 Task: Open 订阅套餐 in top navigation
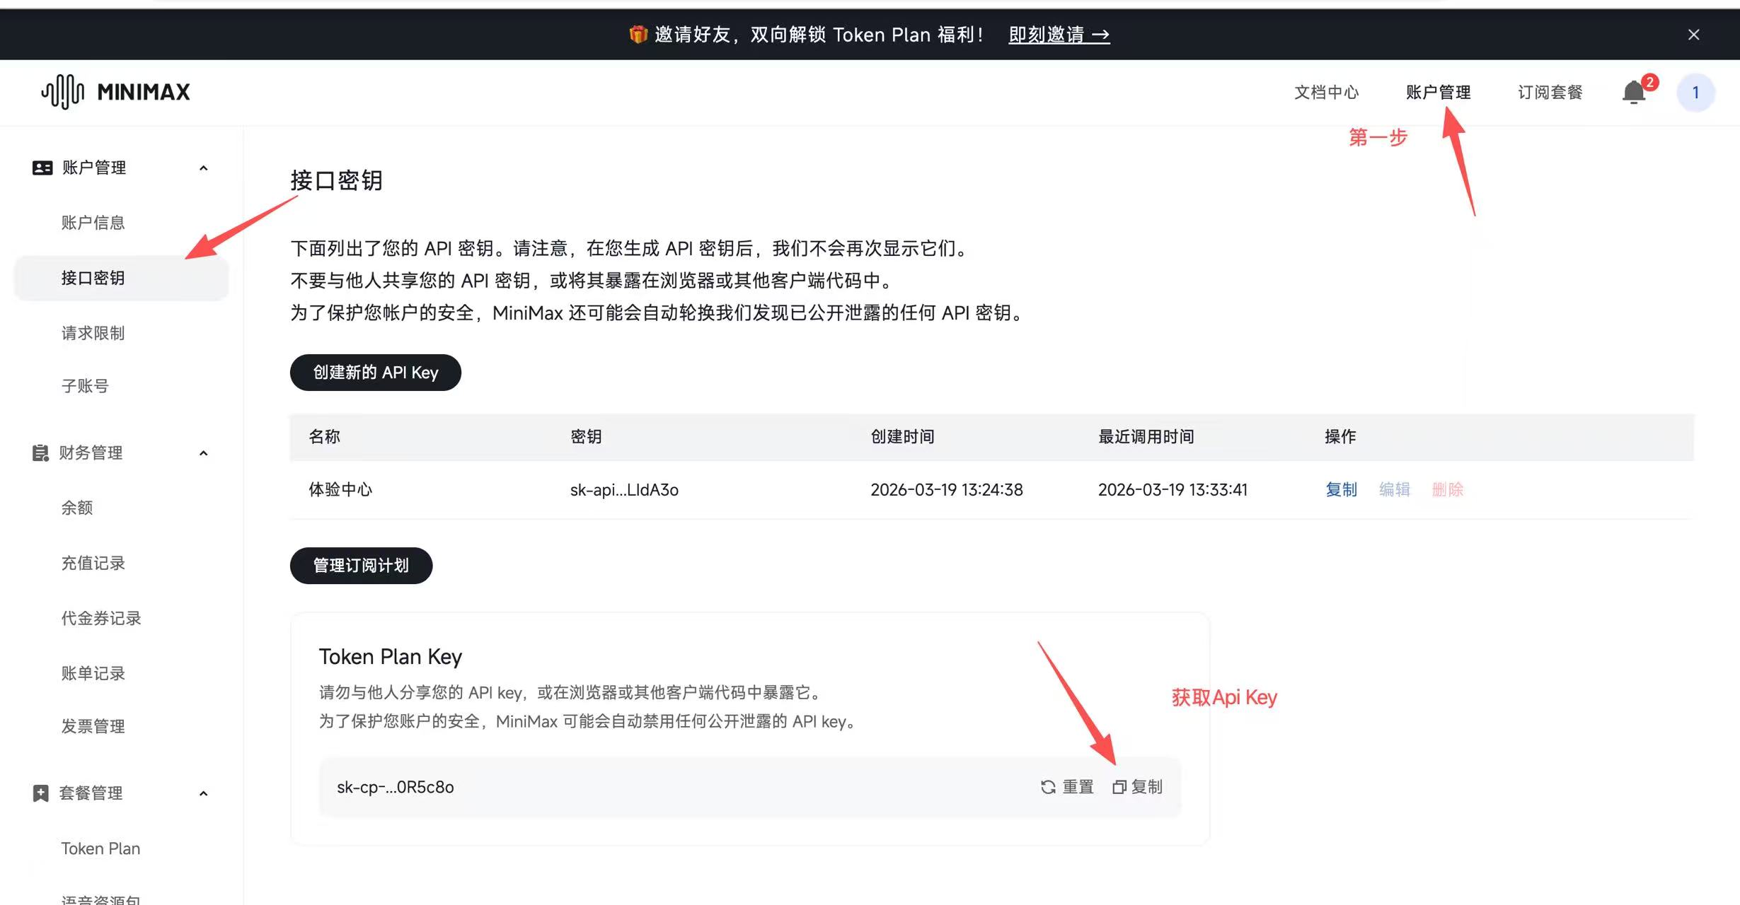(x=1550, y=93)
